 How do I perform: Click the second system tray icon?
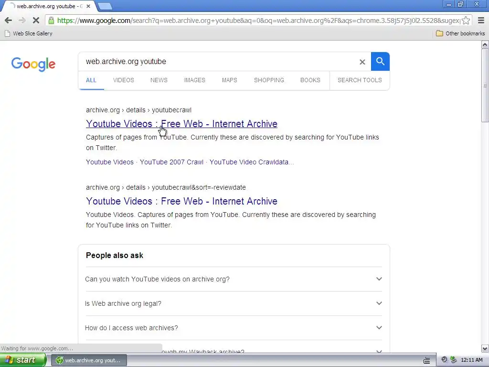(454, 360)
